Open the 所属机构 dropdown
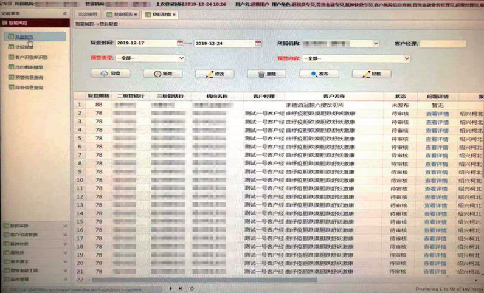The image size is (484, 293). pyautogui.click(x=375, y=44)
